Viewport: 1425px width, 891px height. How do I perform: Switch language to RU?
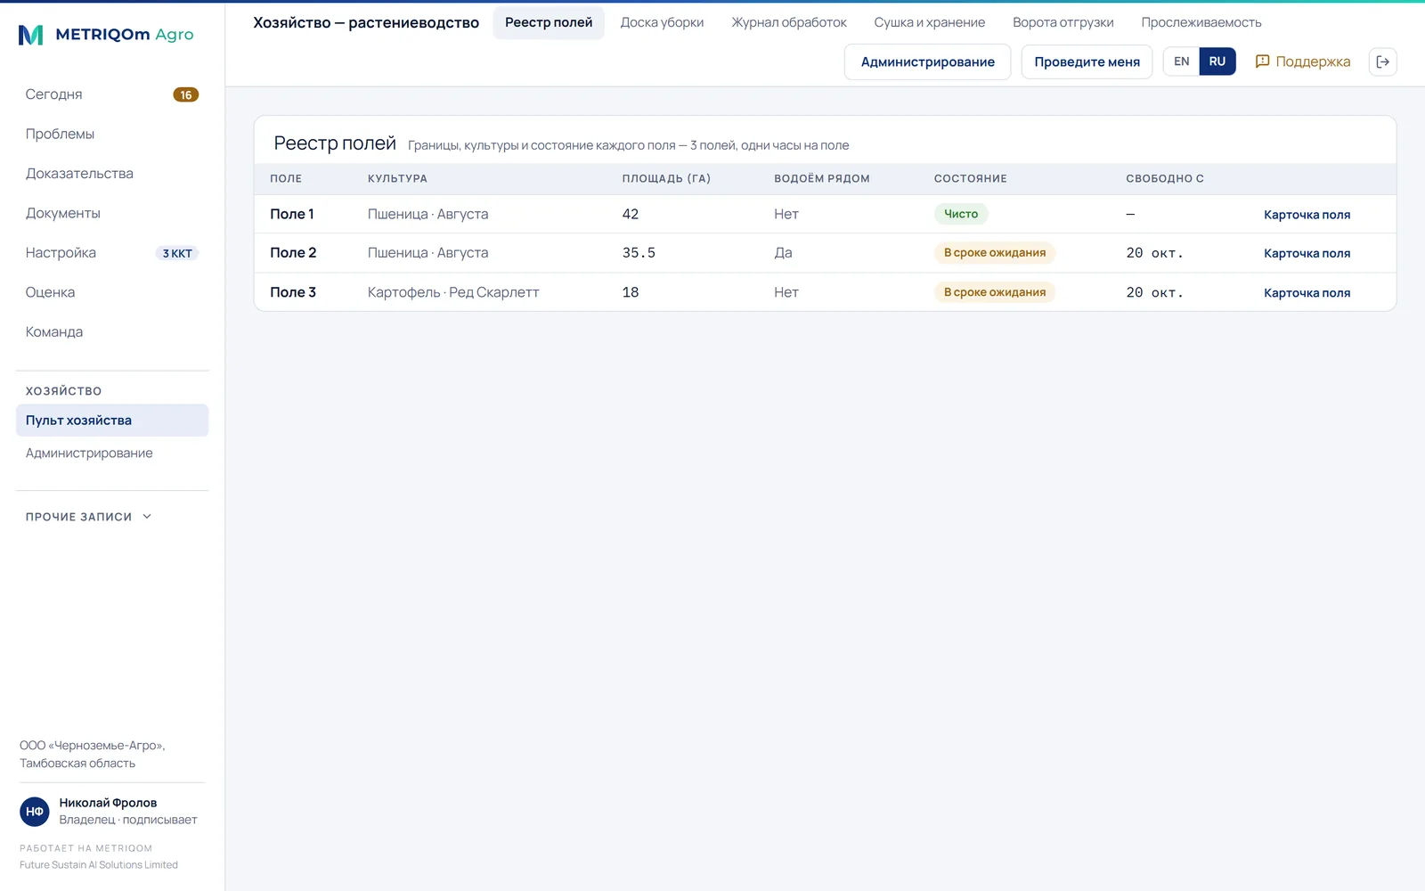pos(1217,61)
